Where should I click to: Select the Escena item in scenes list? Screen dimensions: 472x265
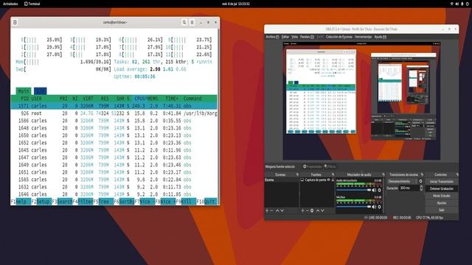(x=281, y=180)
